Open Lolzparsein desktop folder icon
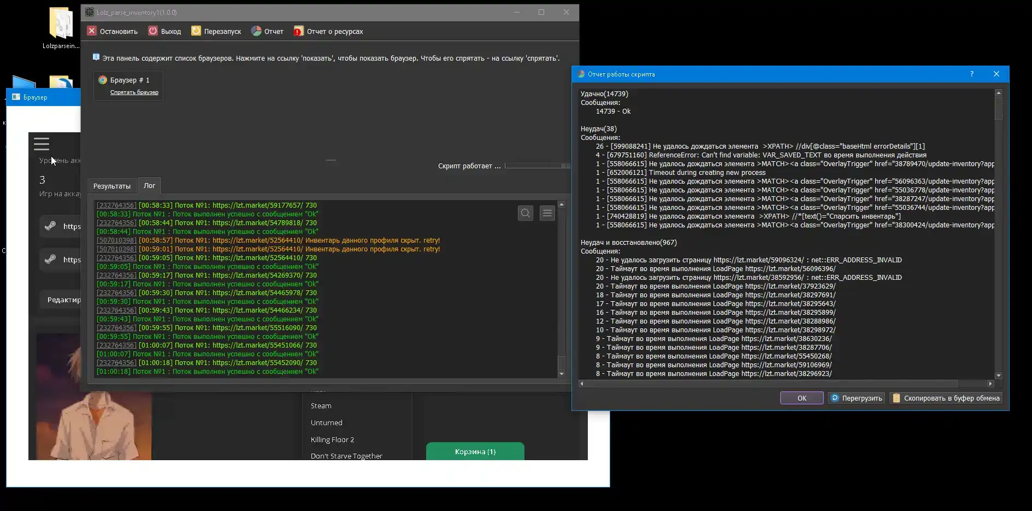This screenshot has height=511, width=1032. pyautogui.click(x=61, y=27)
